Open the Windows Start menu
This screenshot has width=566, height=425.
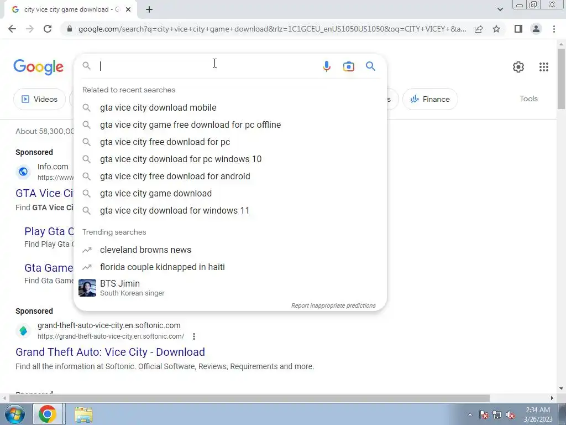tap(14, 414)
